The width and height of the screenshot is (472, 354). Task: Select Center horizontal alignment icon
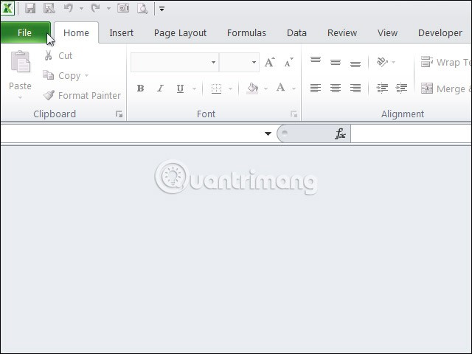pos(336,88)
